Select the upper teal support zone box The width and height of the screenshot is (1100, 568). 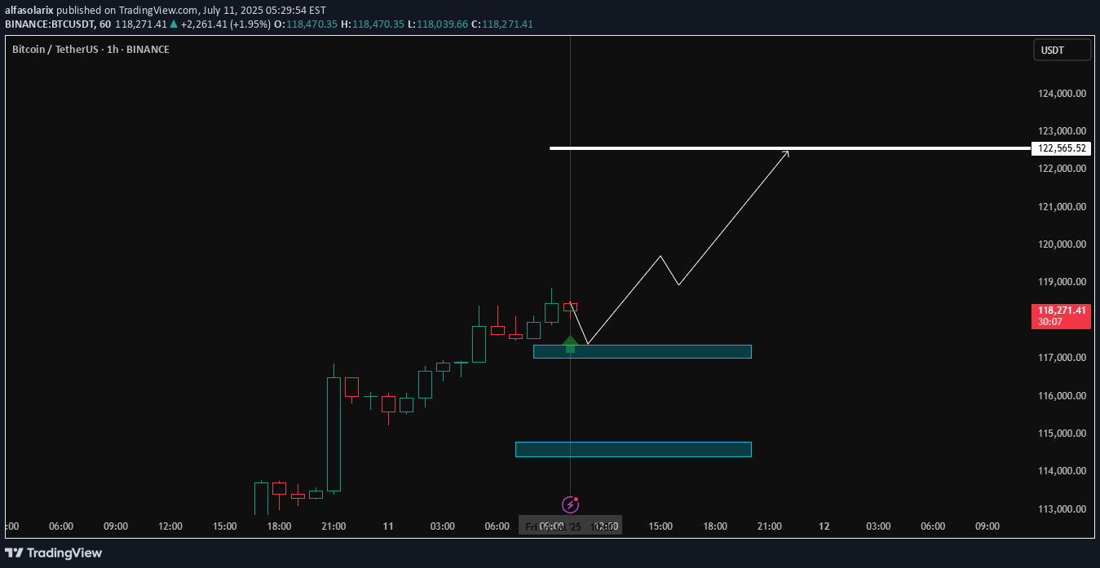[642, 351]
